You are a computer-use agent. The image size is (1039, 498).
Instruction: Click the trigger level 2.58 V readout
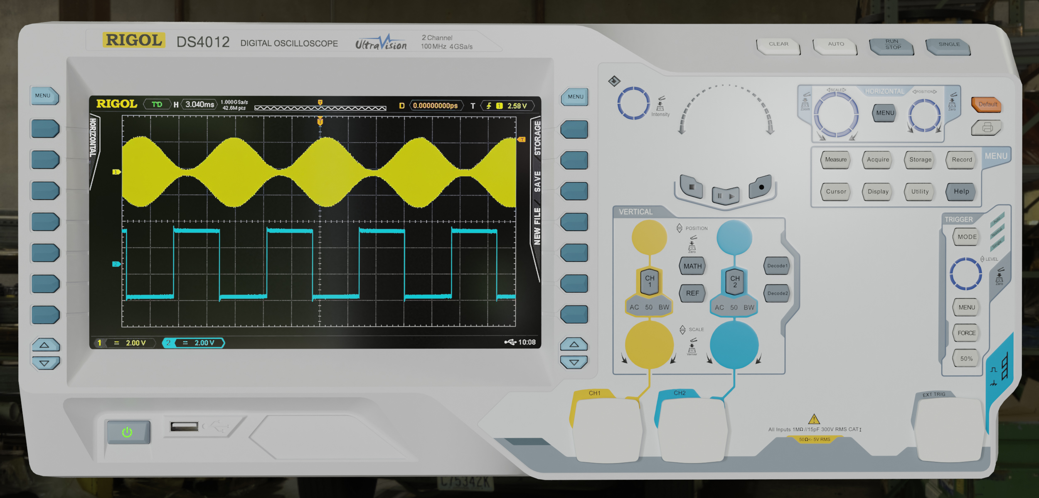pos(507,106)
